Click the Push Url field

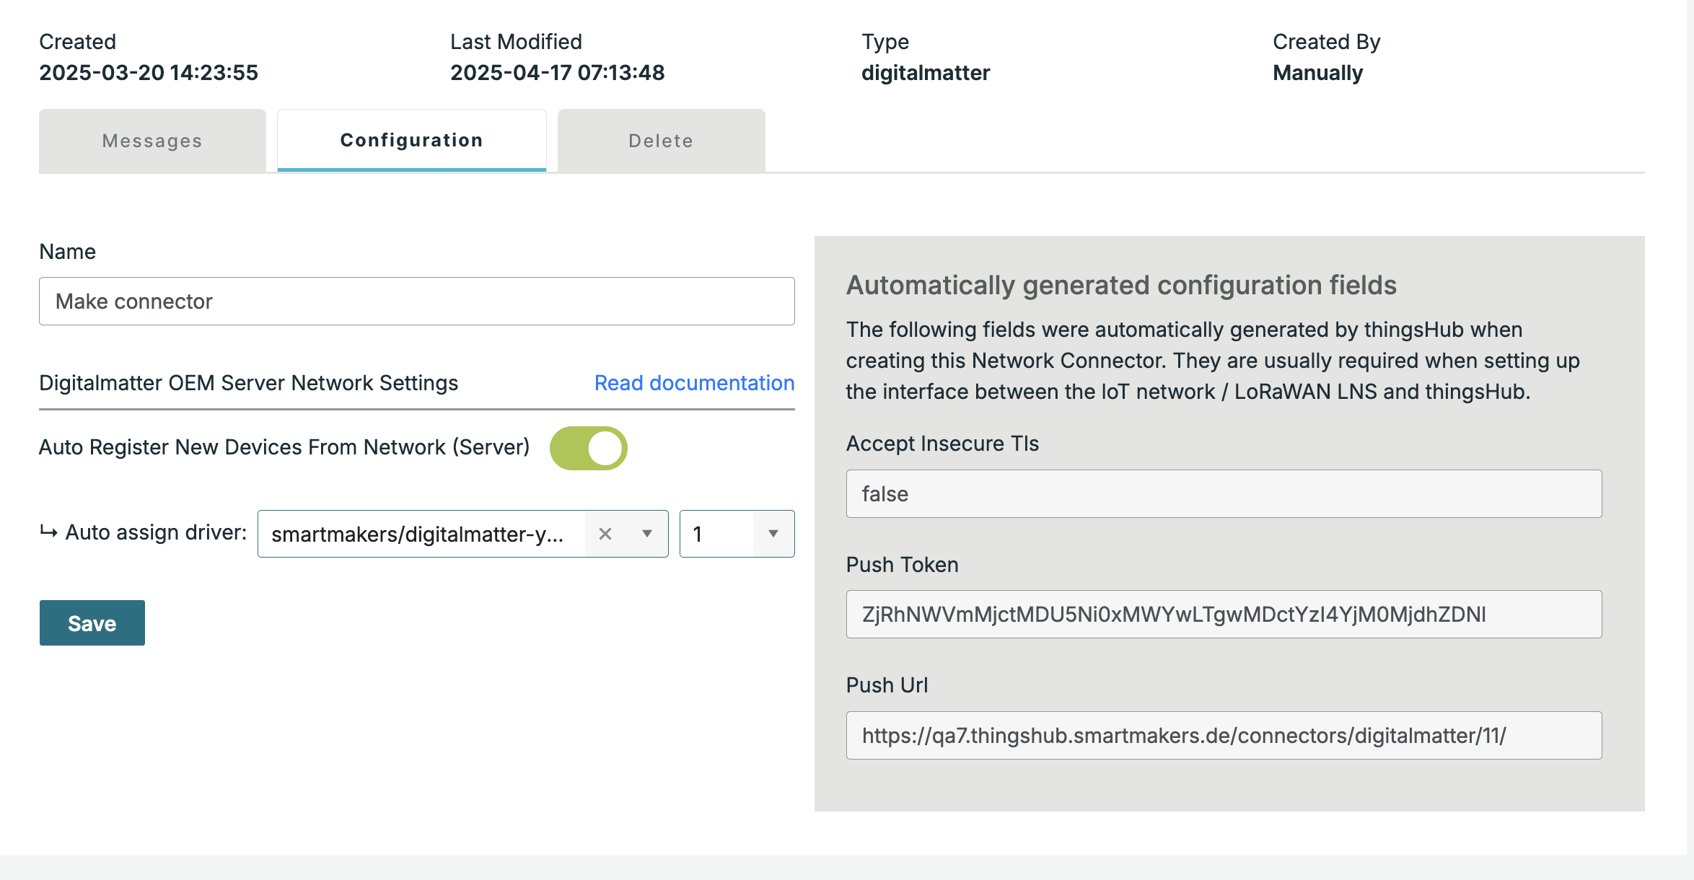(x=1223, y=736)
